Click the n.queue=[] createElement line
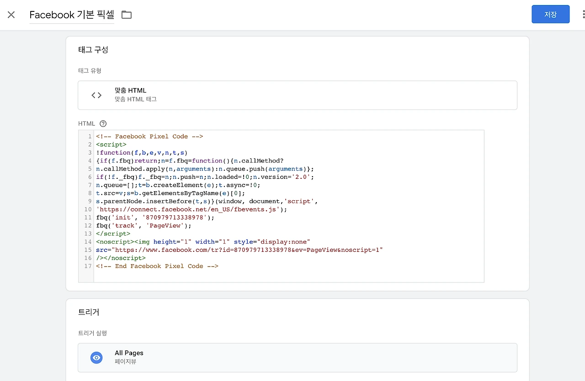 tap(178, 185)
